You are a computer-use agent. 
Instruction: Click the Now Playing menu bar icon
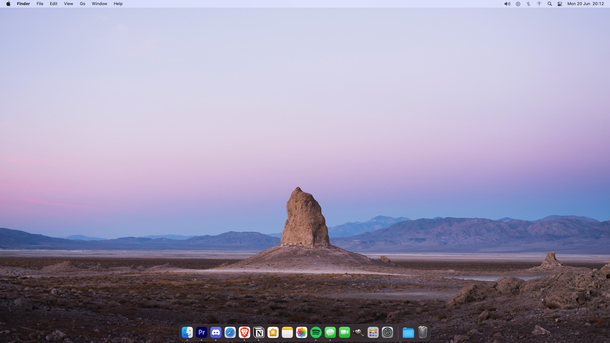pyautogui.click(x=518, y=4)
